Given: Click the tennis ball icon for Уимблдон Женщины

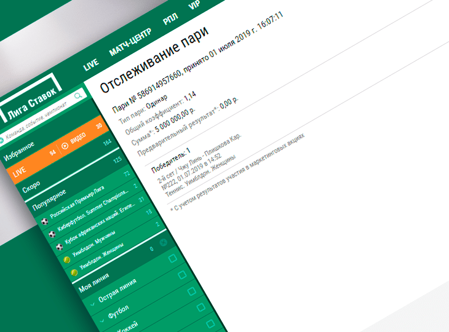Looking at the screenshot, I should pyautogui.click(x=75, y=272).
